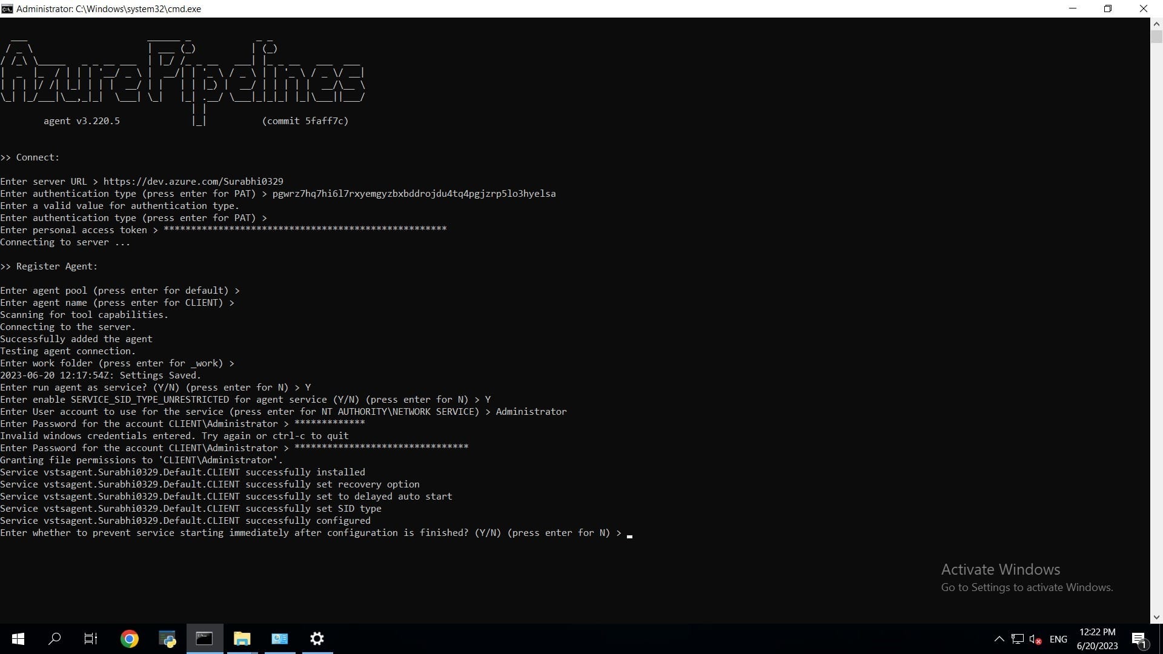
Task: Open the clock and date flyout
Action: click(x=1097, y=639)
